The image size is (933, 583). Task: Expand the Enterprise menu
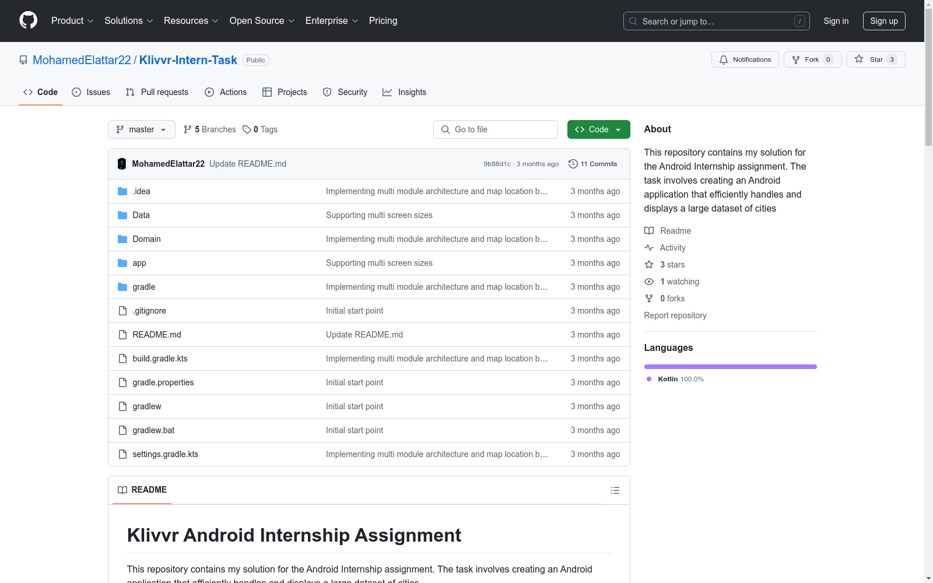coord(332,21)
